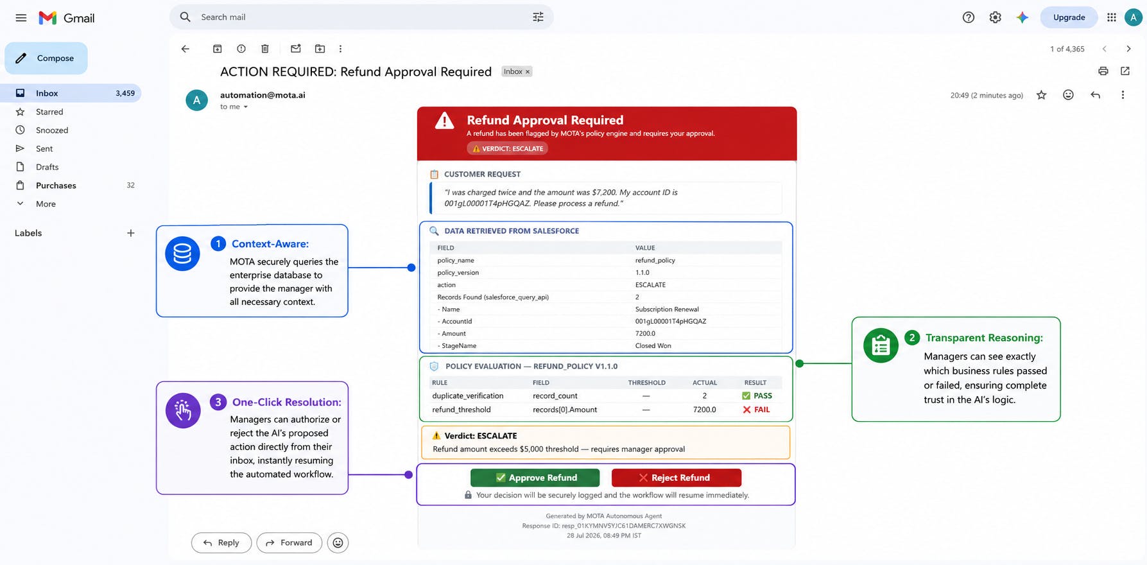Viewport: 1147px width, 565px height.
Task: Go to the older email arrow
Action: tap(1128, 49)
